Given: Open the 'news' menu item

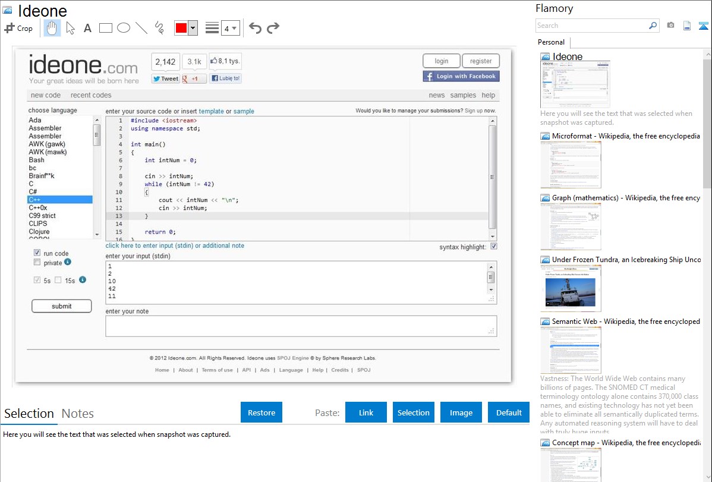Looking at the screenshot, I should pos(437,95).
